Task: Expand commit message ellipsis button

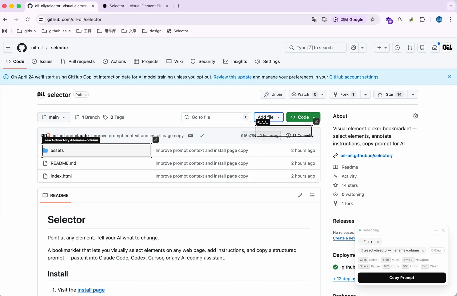Action: click(x=191, y=136)
